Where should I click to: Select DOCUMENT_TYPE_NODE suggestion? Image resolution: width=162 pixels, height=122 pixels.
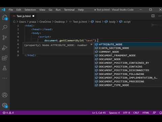[x=128, y=85]
